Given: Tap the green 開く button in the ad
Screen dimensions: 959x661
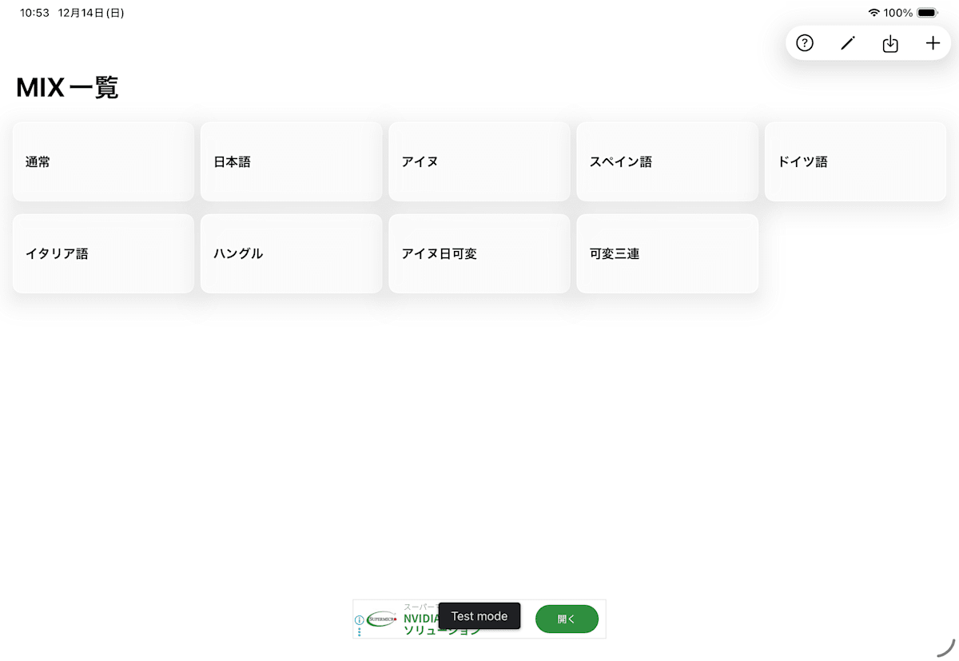Looking at the screenshot, I should (x=567, y=619).
